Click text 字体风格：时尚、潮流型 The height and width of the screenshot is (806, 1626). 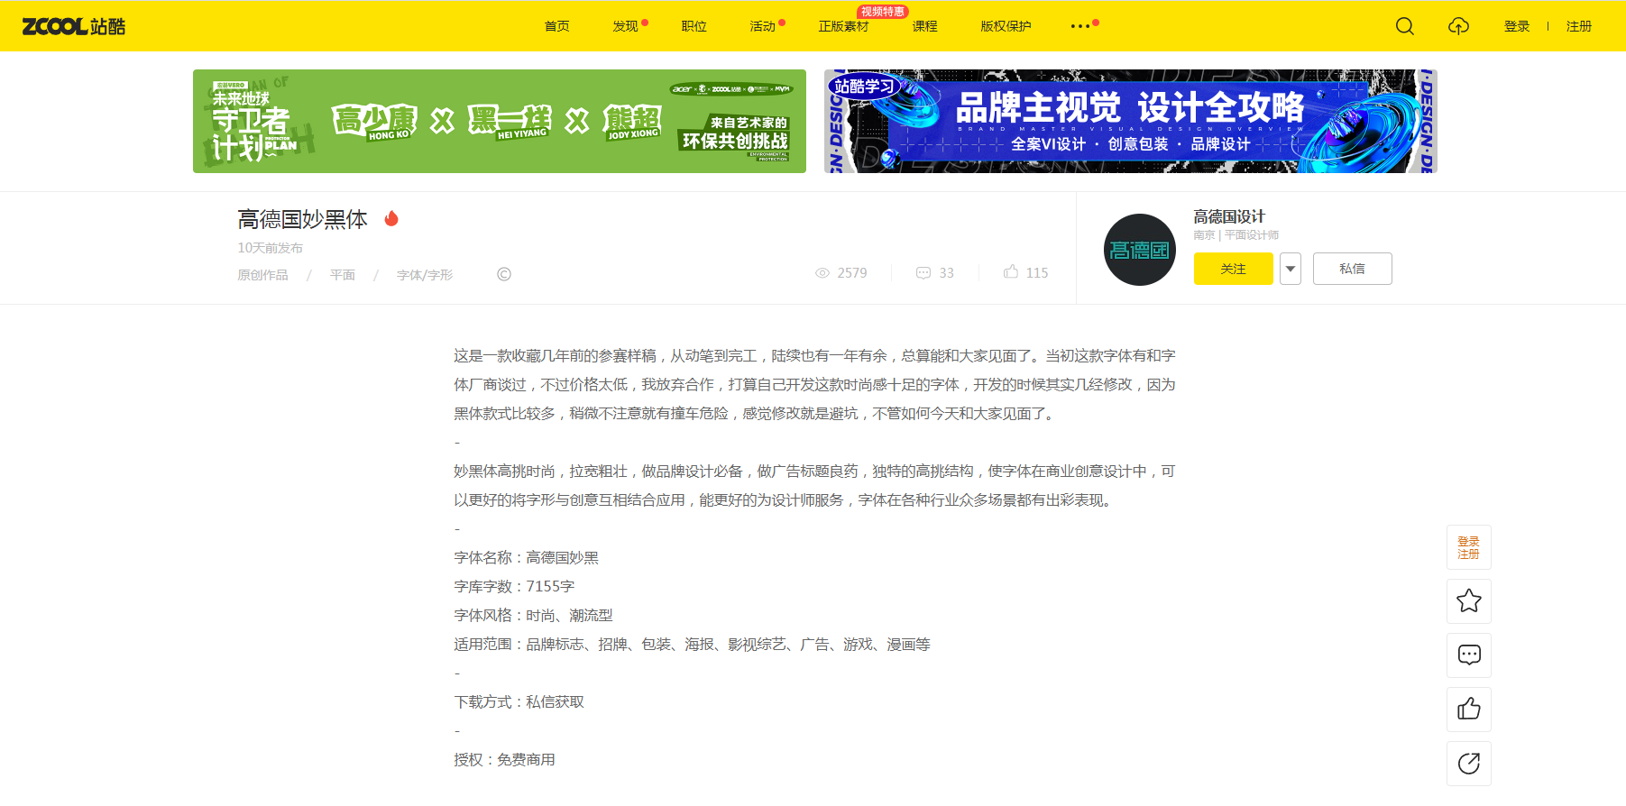[534, 616]
